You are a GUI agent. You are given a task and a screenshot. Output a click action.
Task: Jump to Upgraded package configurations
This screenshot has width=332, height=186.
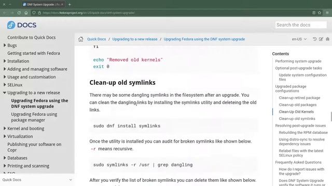290,88
